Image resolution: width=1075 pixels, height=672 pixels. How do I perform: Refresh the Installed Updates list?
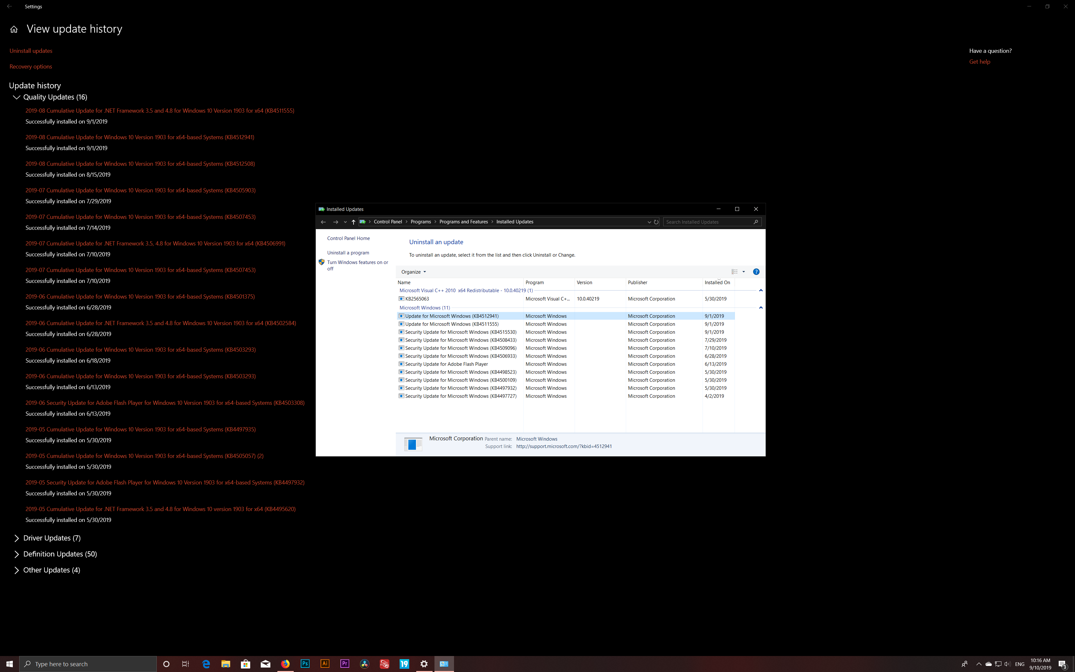(x=656, y=222)
